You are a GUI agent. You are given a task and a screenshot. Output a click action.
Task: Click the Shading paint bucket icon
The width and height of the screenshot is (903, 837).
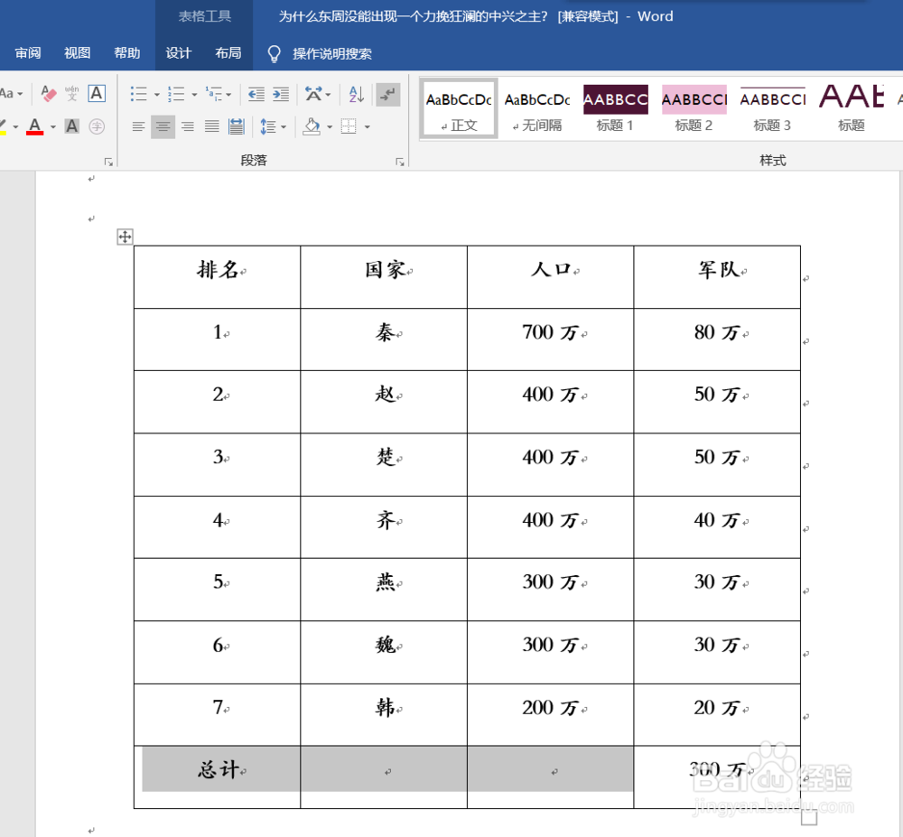click(312, 126)
